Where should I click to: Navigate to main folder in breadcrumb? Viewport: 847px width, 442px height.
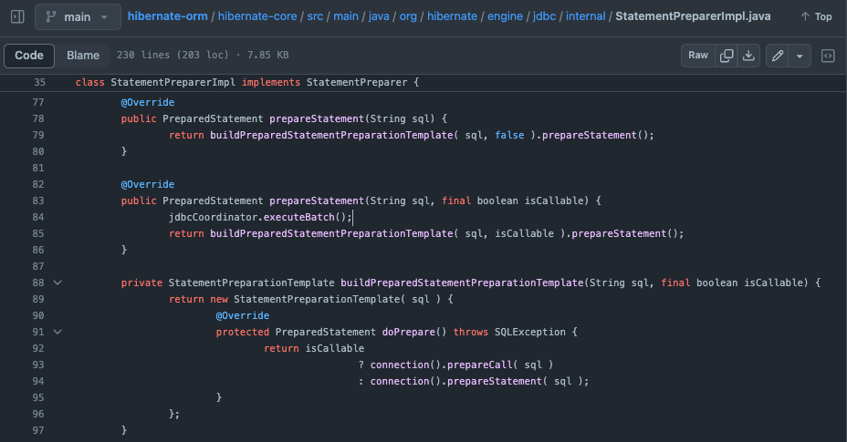coord(346,16)
